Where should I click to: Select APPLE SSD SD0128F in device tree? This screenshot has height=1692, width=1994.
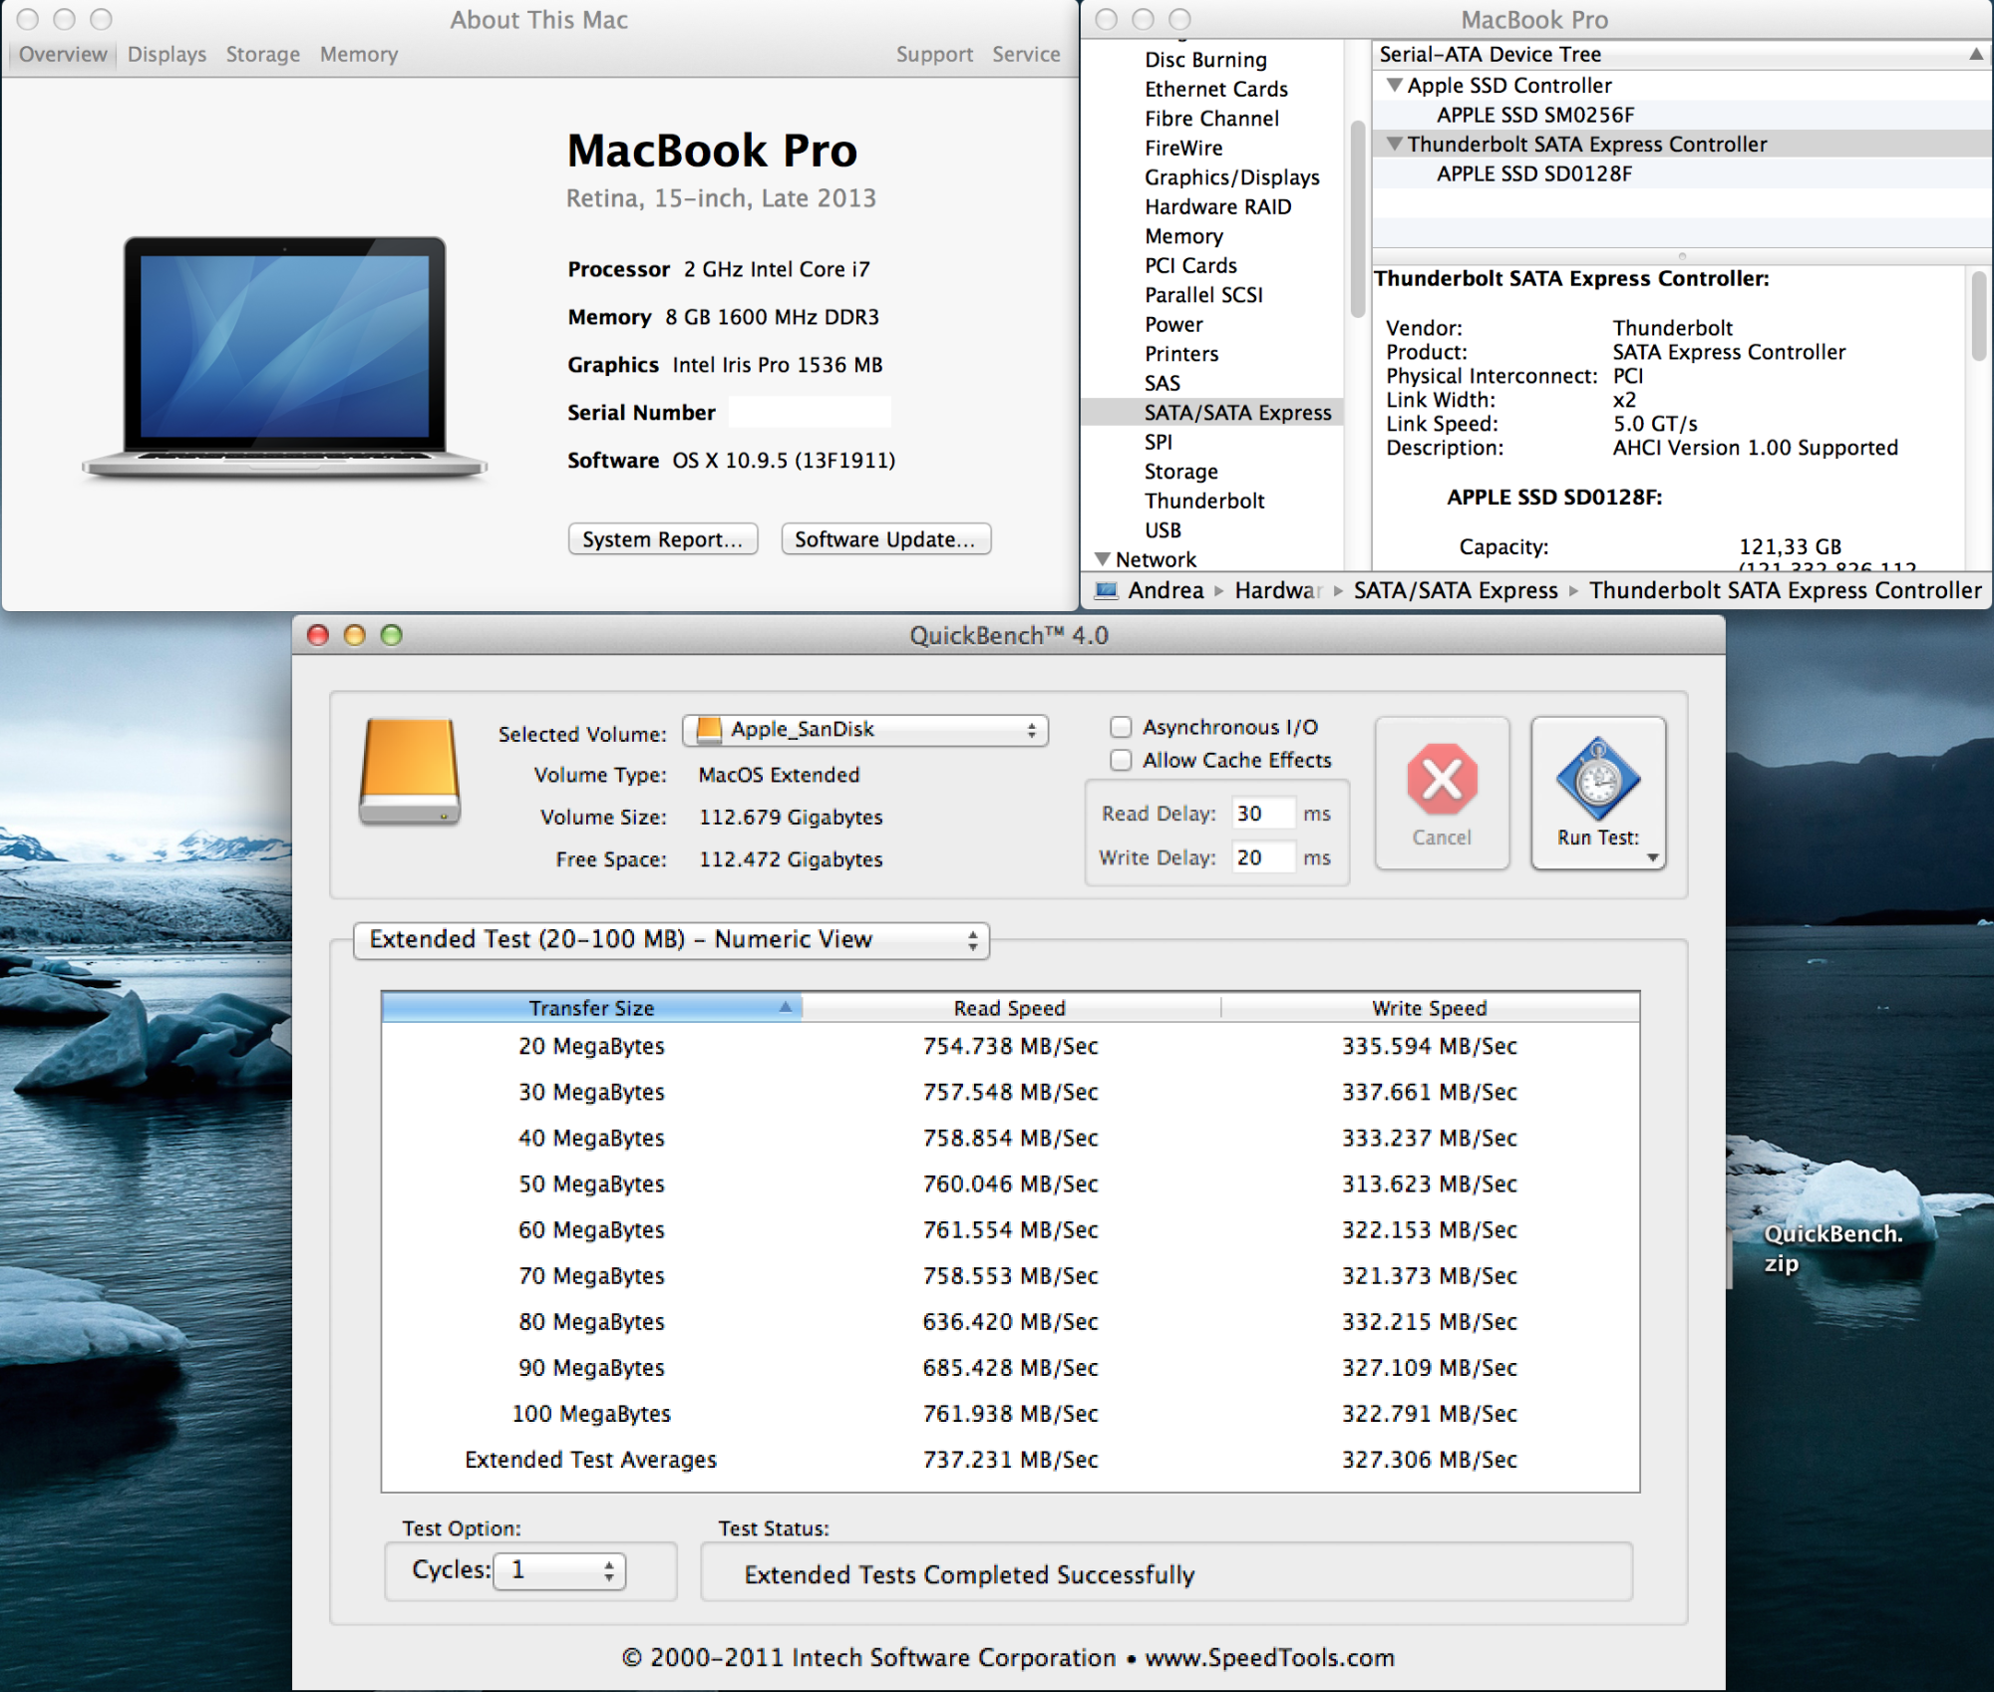click(x=1681, y=173)
